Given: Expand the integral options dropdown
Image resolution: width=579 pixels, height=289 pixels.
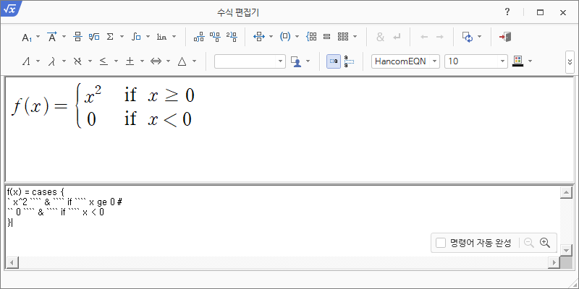Looking at the screenshot, I should click(148, 37).
